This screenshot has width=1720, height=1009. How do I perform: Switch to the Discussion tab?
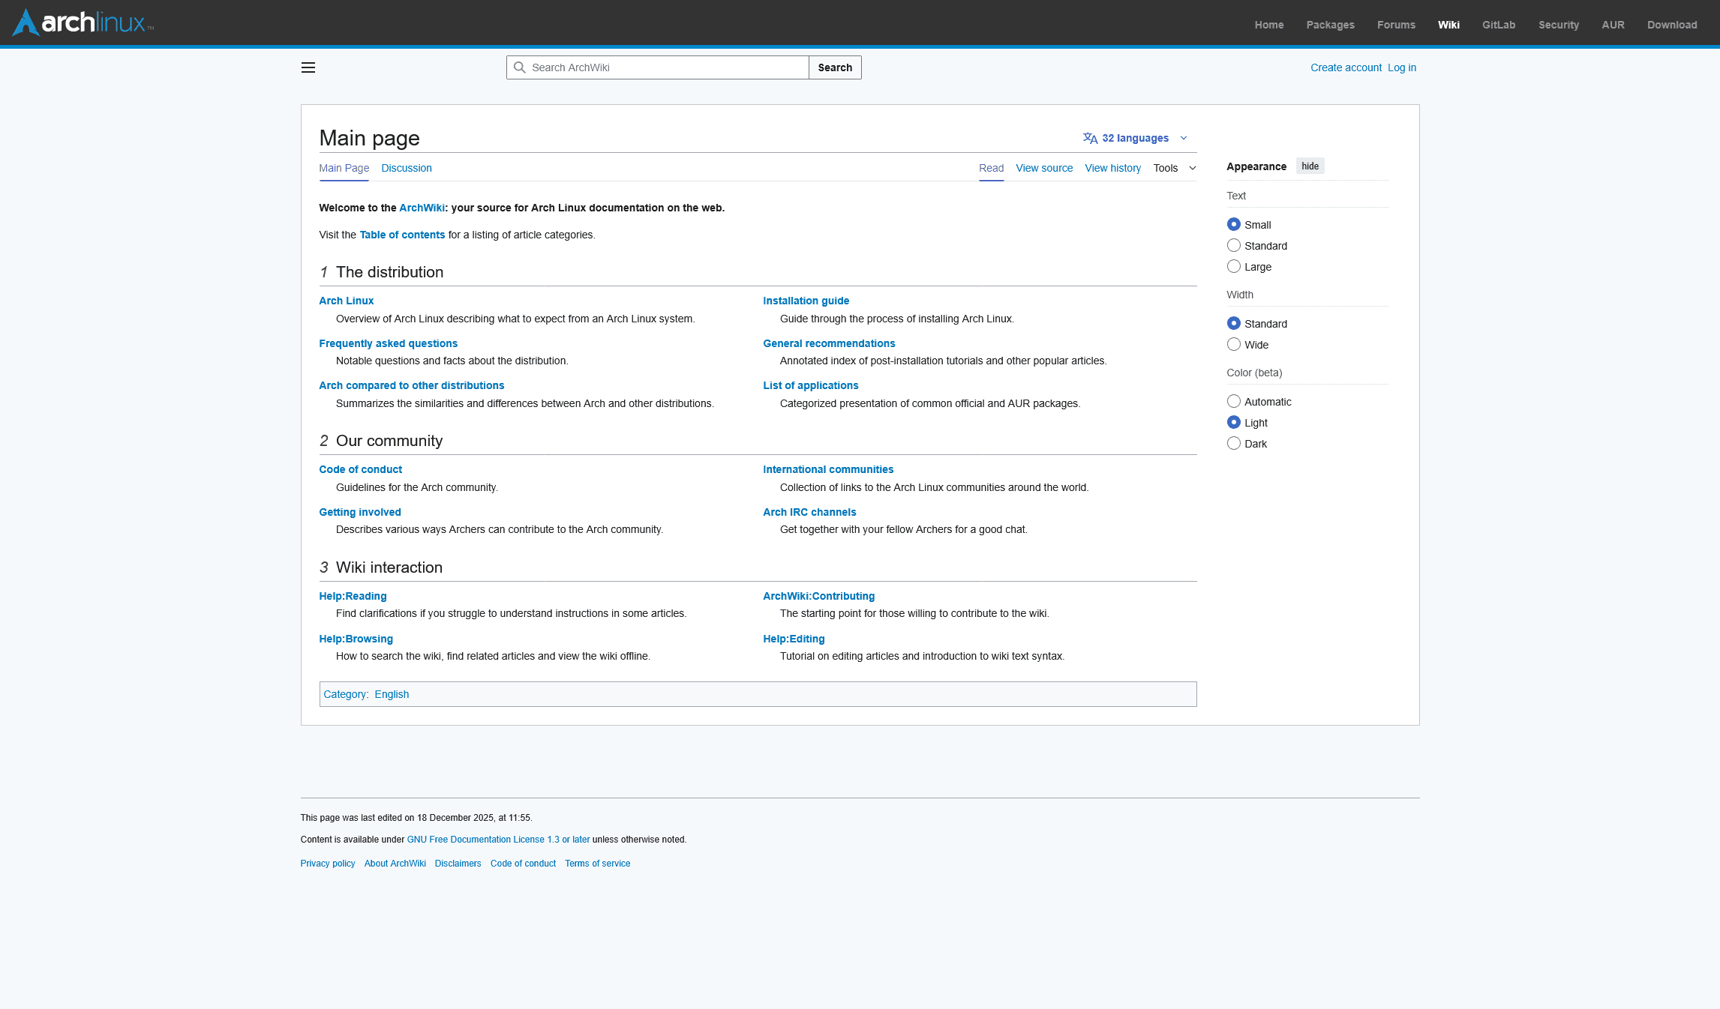[x=407, y=168]
